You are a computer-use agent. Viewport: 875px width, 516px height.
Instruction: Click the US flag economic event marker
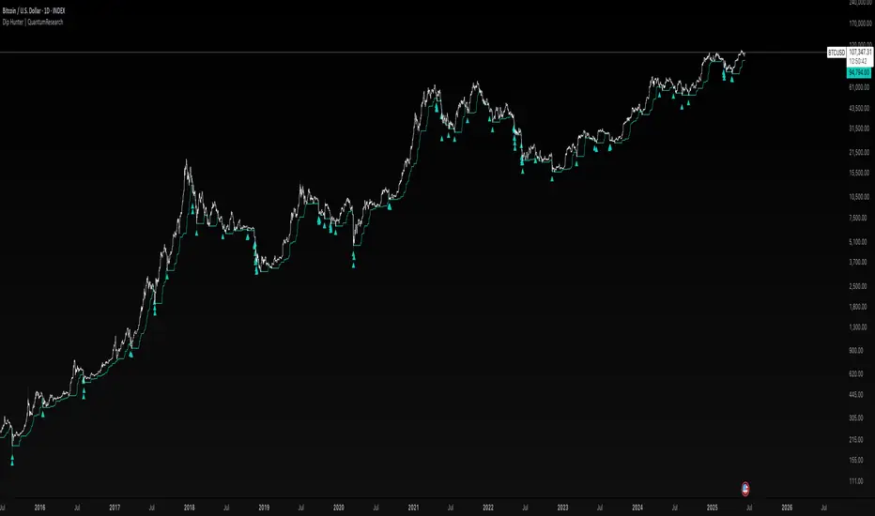[745, 489]
